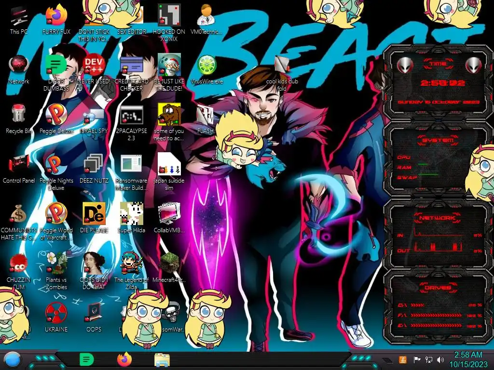Viewport: 494px width, 370px height.
Task: Open File Explorer from the taskbar
Action: pyautogui.click(x=162, y=360)
